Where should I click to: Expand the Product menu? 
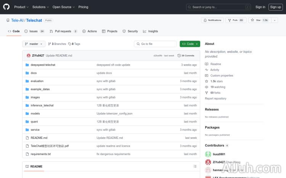(21, 7)
